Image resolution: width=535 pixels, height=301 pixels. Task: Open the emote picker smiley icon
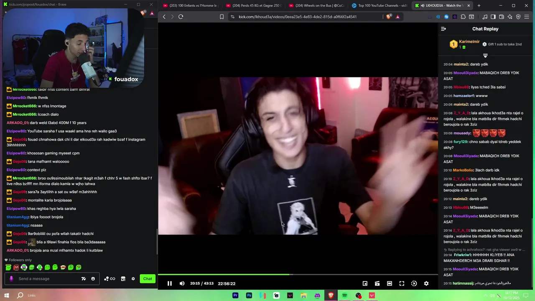click(93, 279)
